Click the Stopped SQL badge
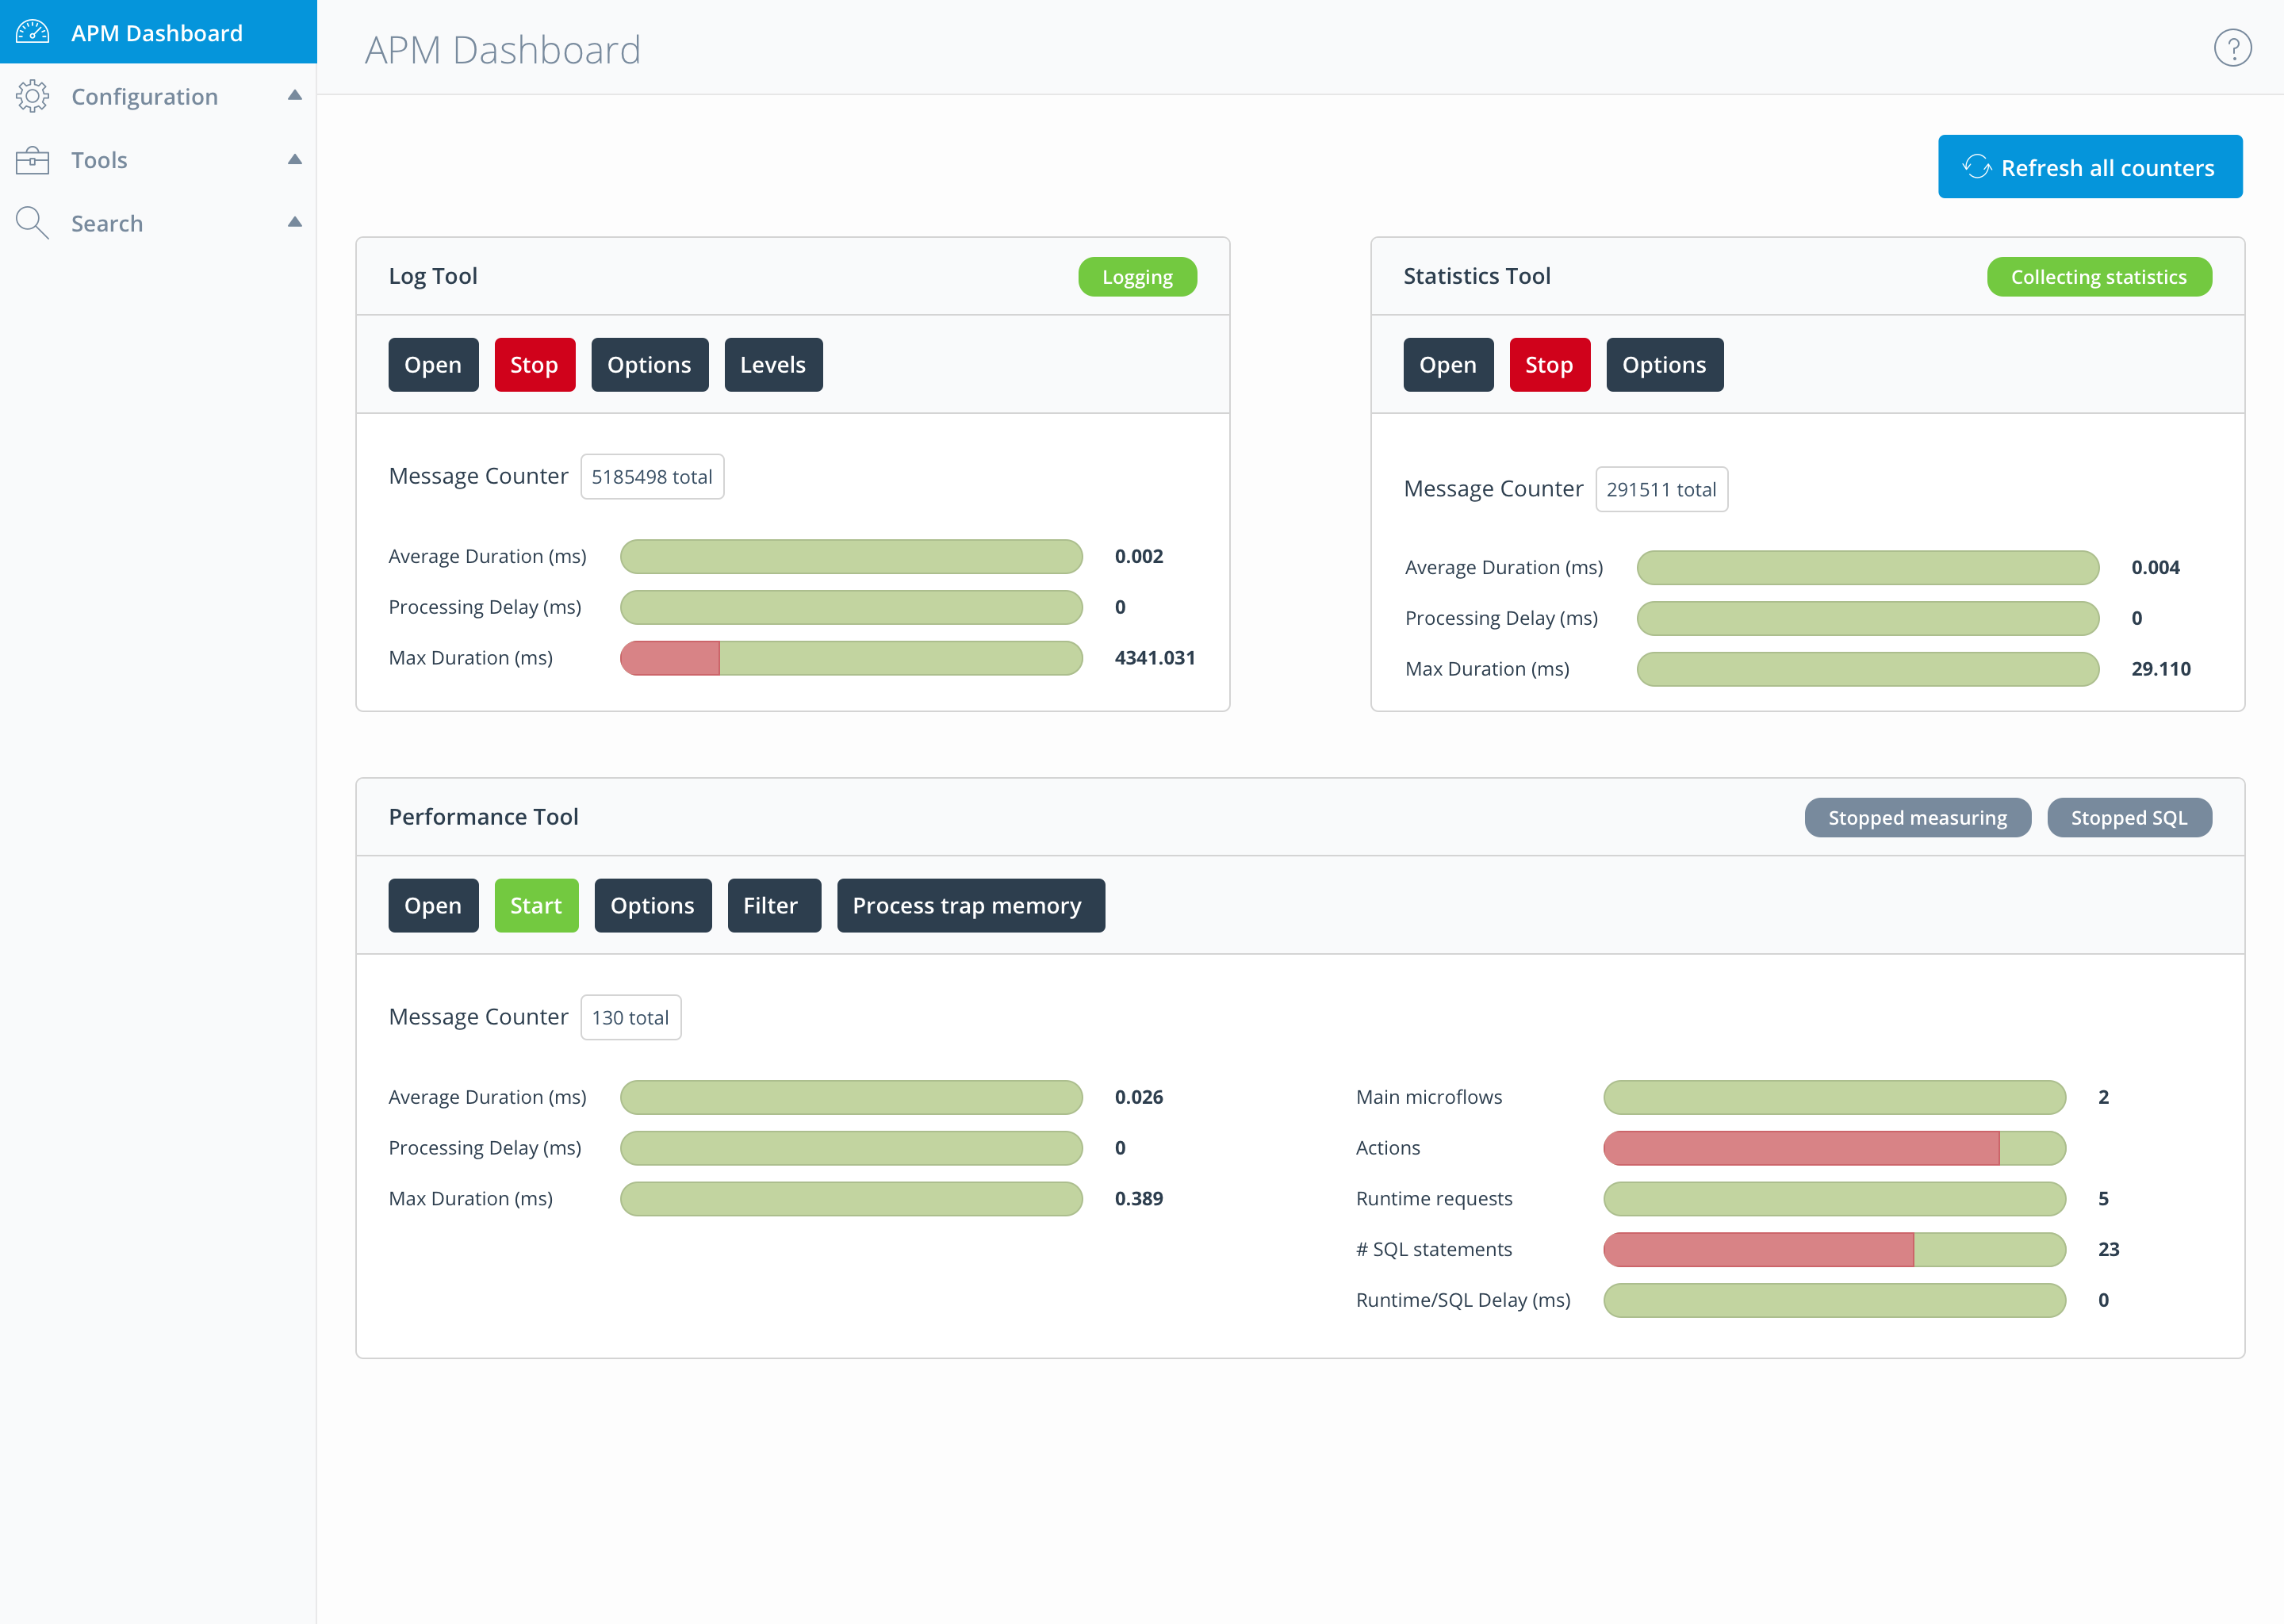The height and width of the screenshot is (1624, 2284). point(2129,818)
